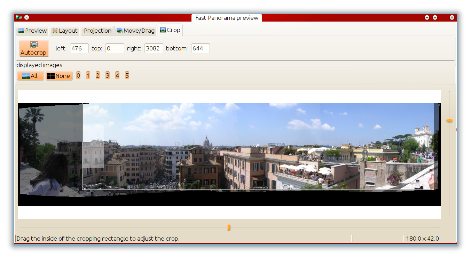471x258 pixels.
Task: Click the vertical field of view slider handle
Action: click(449, 121)
